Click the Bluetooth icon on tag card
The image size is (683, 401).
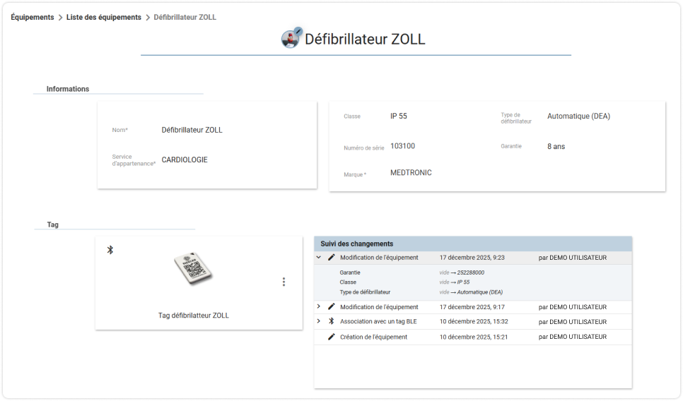tap(110, 250)
